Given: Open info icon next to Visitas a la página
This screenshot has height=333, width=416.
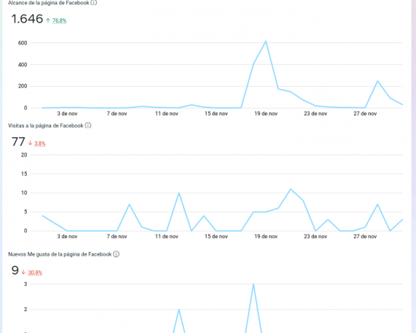Looking at the screenshot, I should (x=88, y=126).
